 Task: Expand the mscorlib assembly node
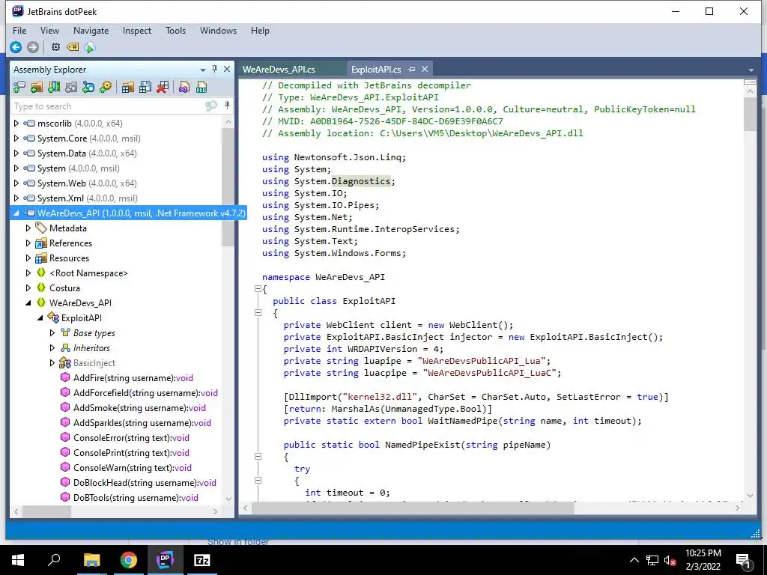[16, 124]
